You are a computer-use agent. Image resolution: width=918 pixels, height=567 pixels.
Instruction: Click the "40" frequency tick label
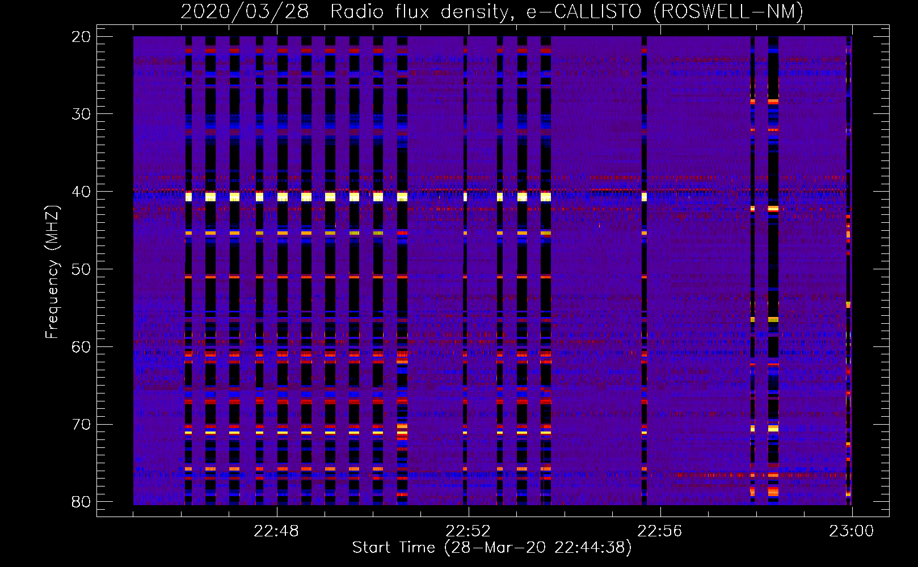[81, 192]
